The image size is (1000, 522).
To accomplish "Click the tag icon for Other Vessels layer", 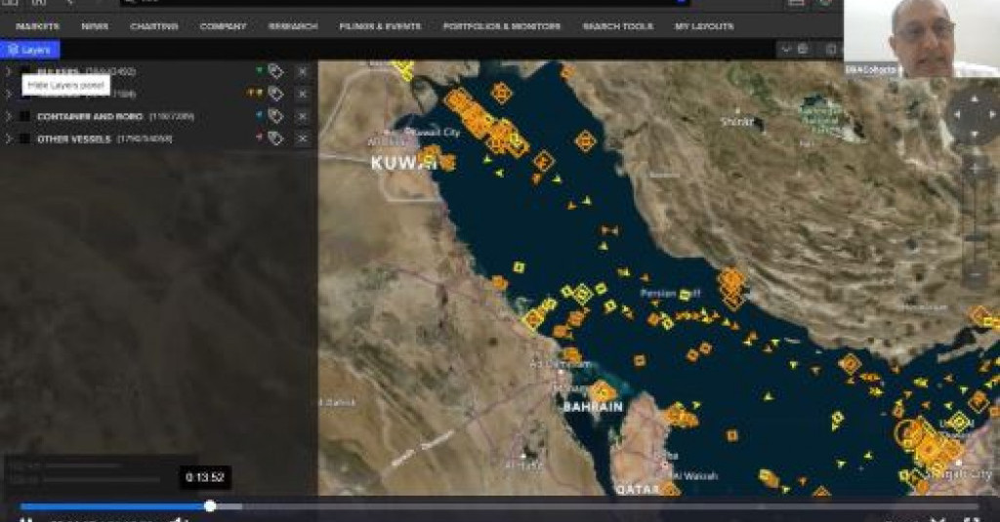I will pyautogui.click(x=275, y=139).
